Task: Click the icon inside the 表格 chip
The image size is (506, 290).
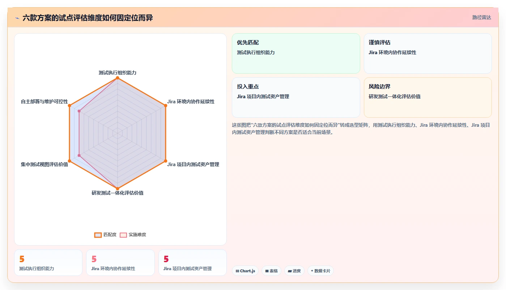Action: (267, 271)
